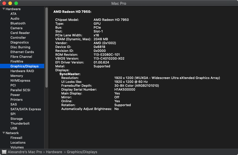Click the green zoom window button
Screen dimensions: 238x155
click(16, 3)
